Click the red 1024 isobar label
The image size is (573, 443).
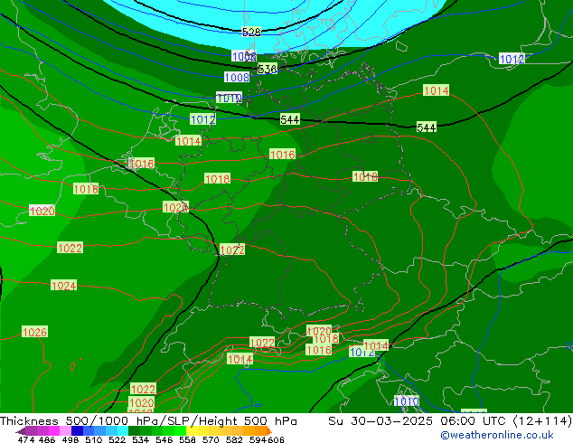(x=63, y=286)
